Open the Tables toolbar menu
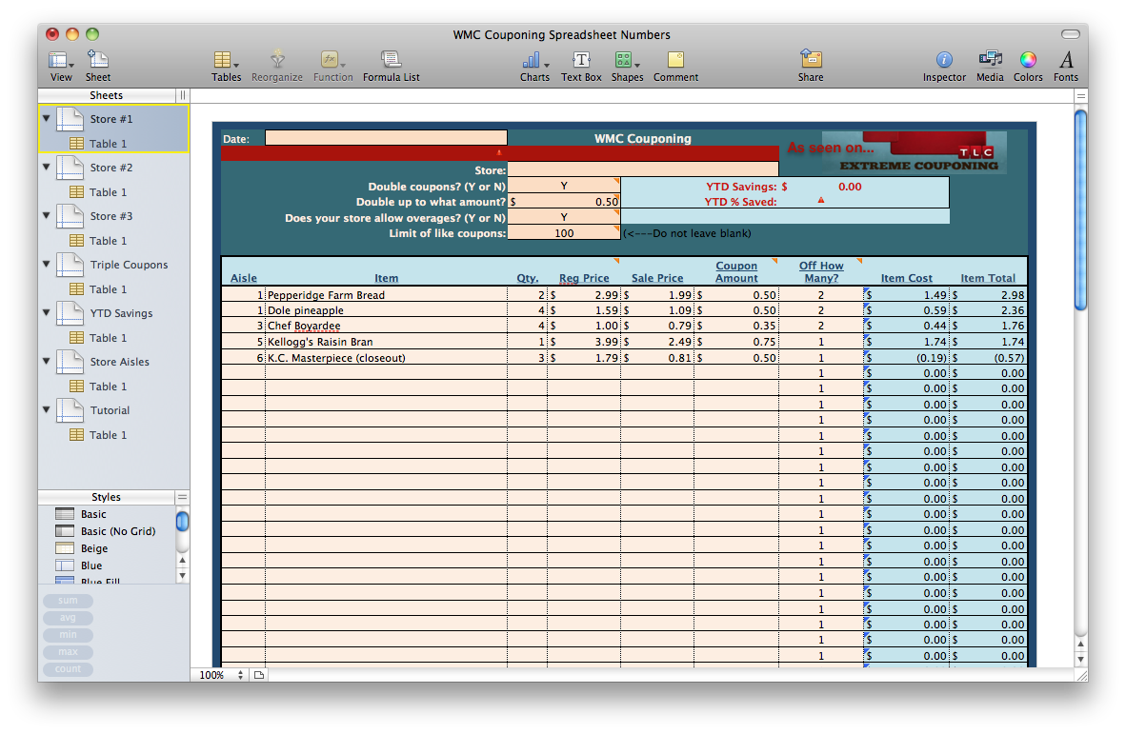 (x=226, y=66)
